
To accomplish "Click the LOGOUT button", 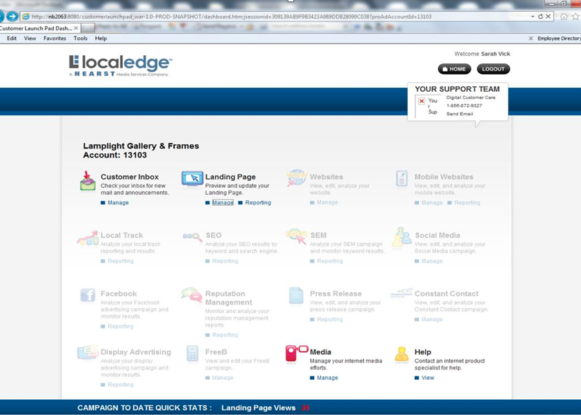I will click(493, 69).
